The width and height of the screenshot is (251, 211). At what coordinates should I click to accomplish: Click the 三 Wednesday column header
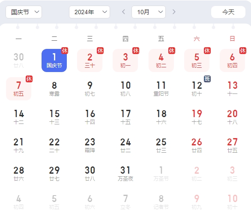[x=90, y=39]
